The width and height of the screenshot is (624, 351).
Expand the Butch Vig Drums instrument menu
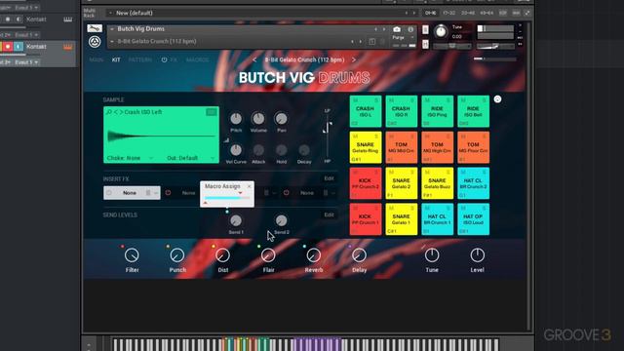click(112, 29)
